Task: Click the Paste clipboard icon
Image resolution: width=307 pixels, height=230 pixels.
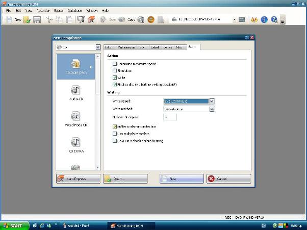Action: pyautogui.click(x=69, y=19)
